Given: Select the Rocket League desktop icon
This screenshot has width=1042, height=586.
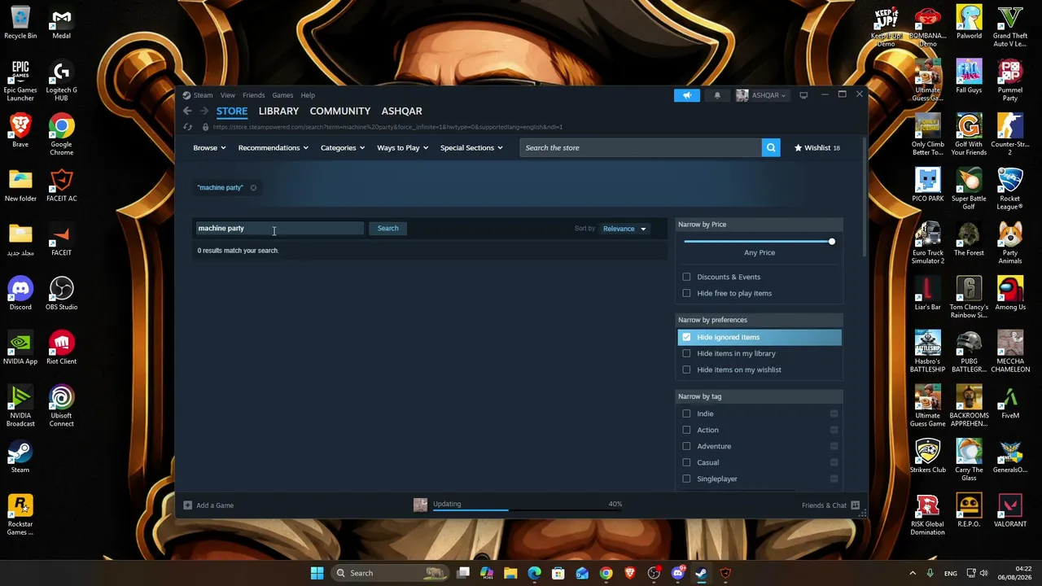Looking at the screenshot, I should (x=1009, y=189).
